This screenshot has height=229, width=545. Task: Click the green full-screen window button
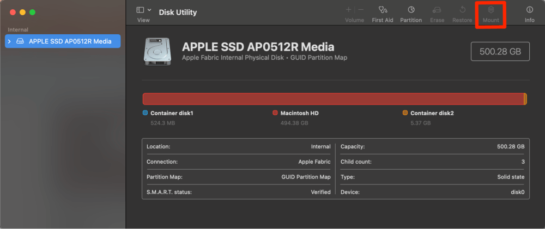click(33, 12)
